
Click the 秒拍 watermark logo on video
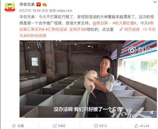coord(140,50)
